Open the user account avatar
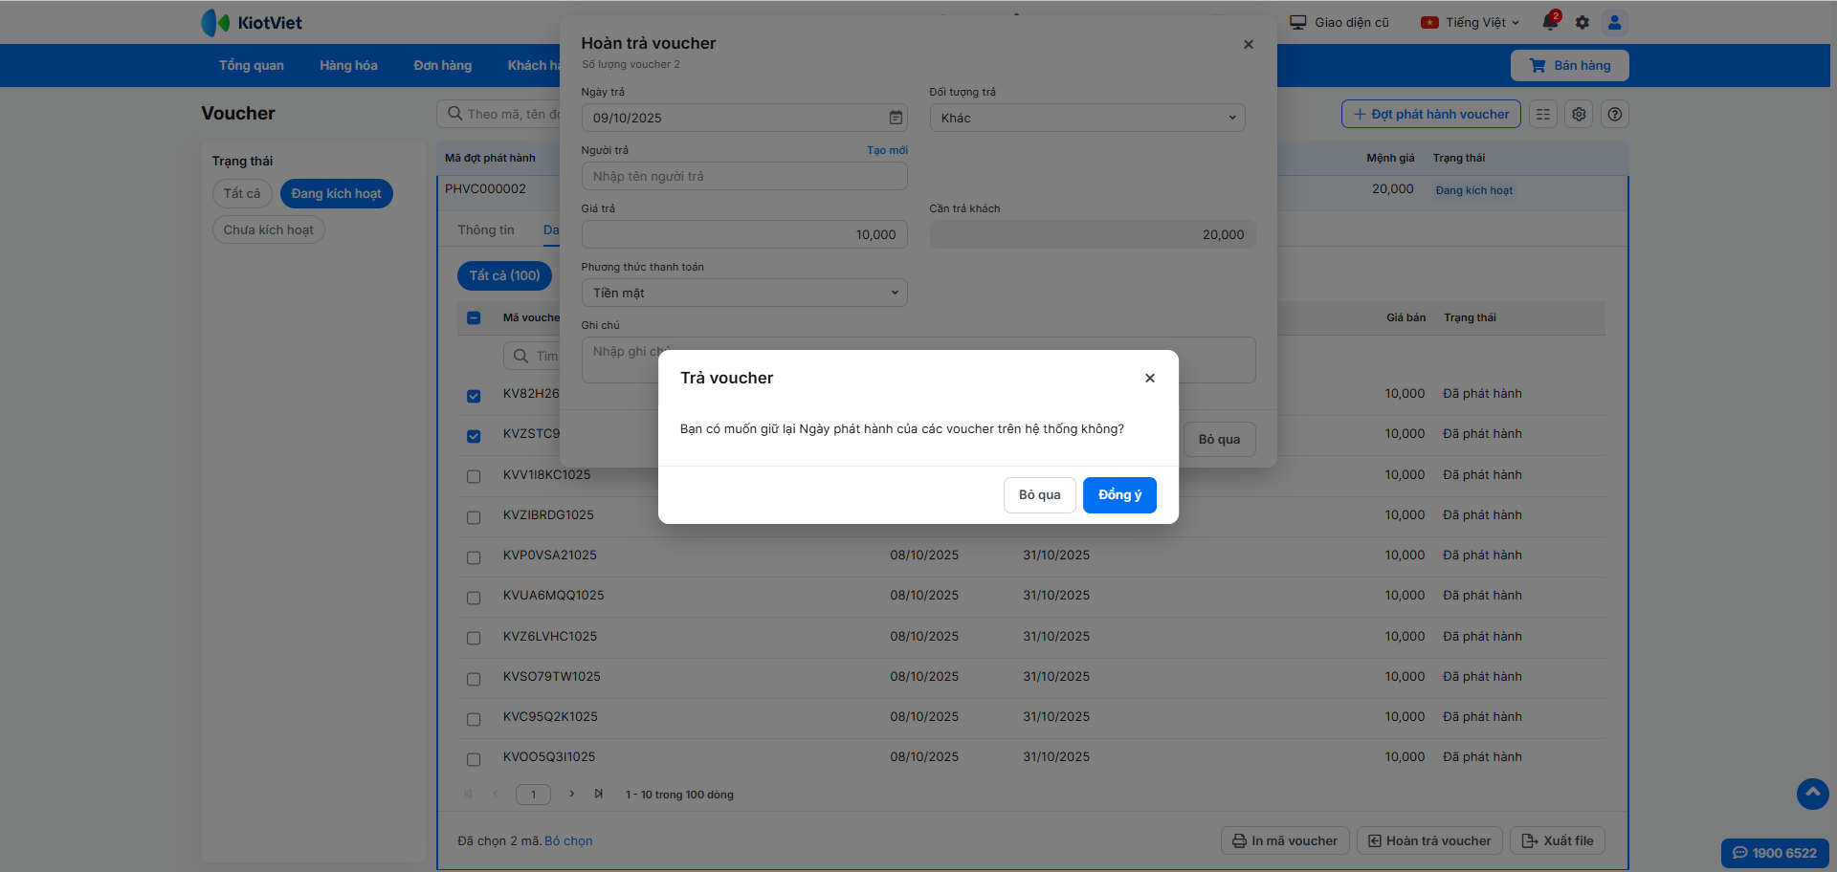Image resolution: width=1837 pixels, height=872 pixels. click(1615, 22)
